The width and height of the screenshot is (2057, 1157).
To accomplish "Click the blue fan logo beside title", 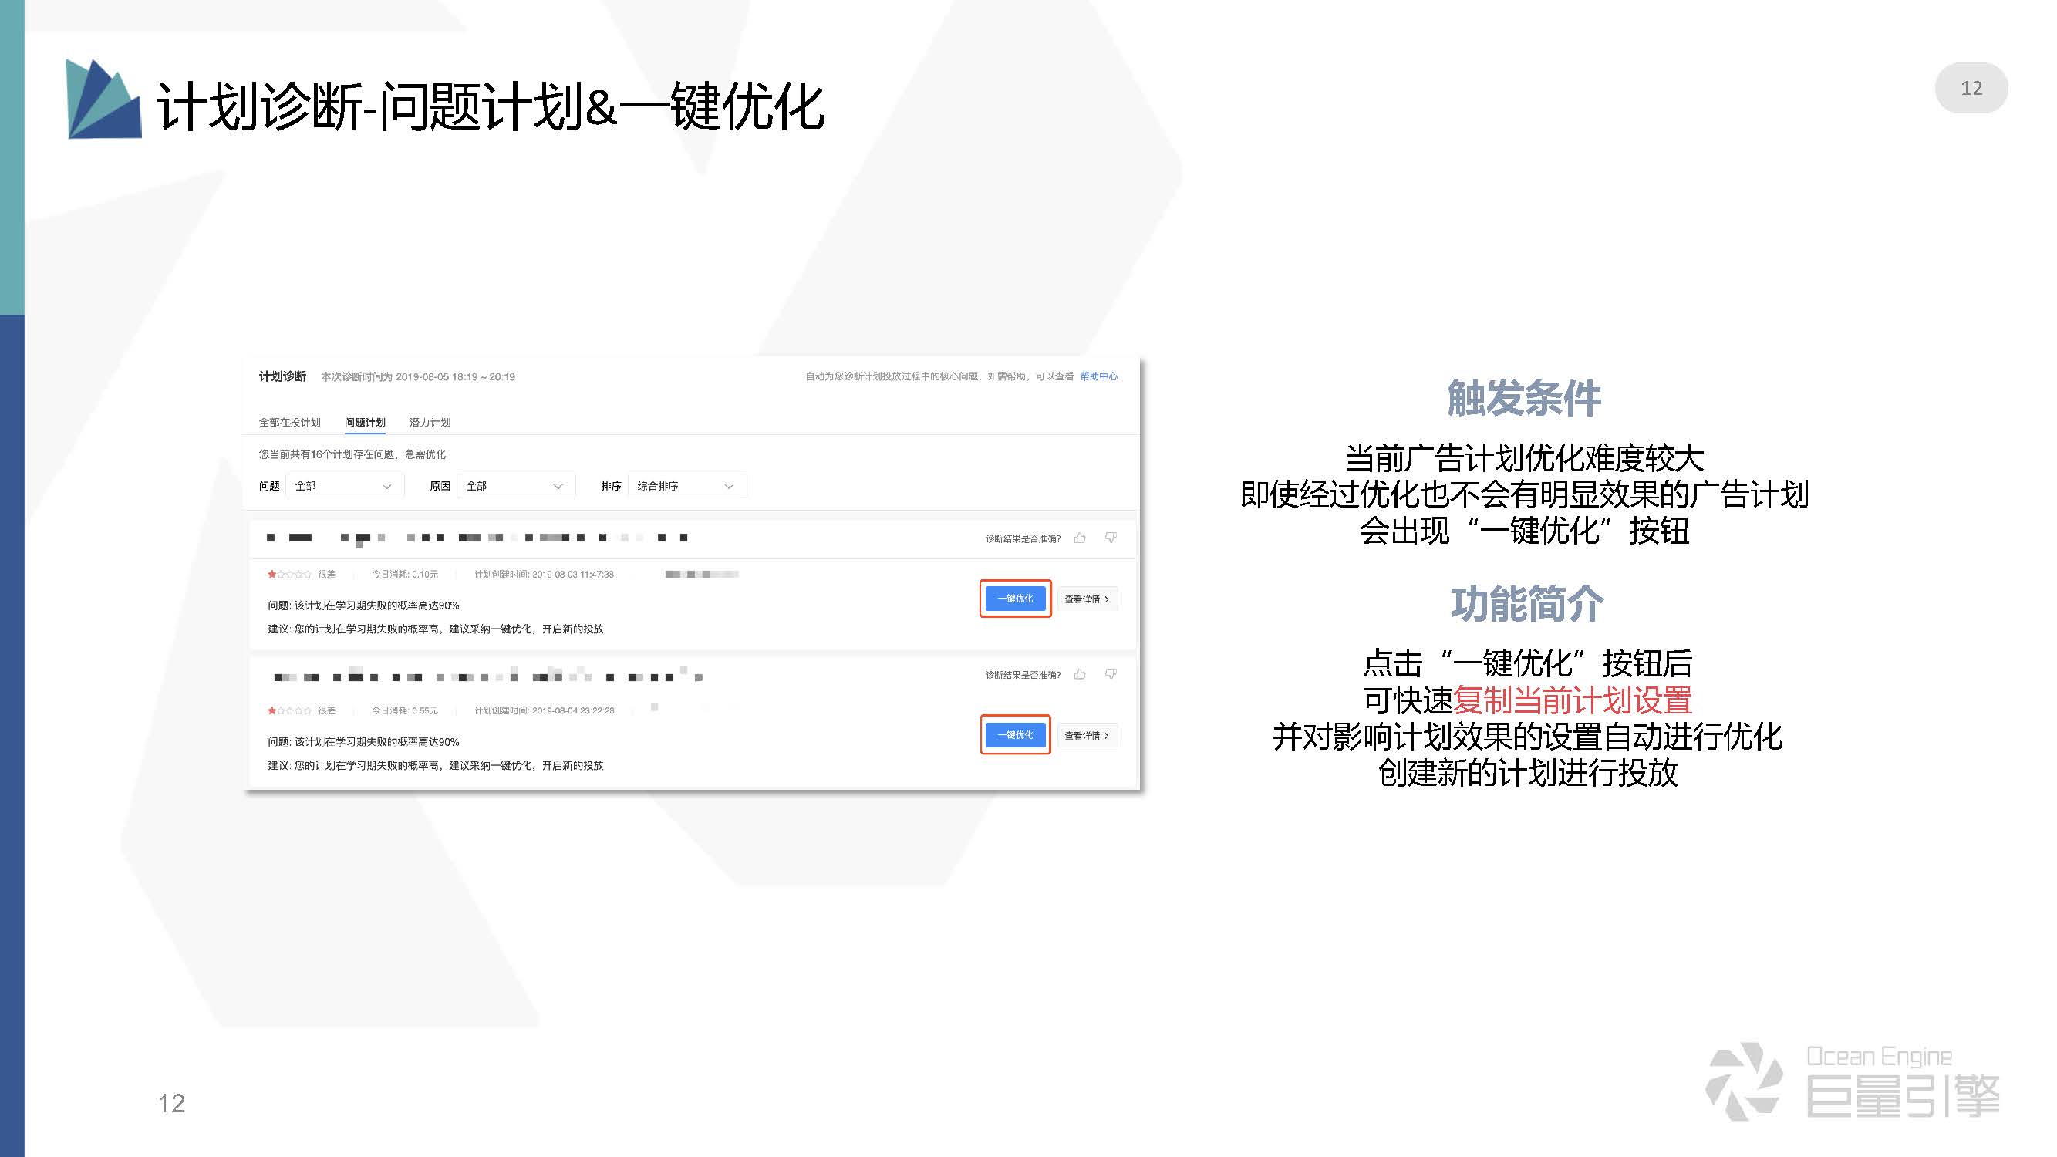I will point(103,101).
